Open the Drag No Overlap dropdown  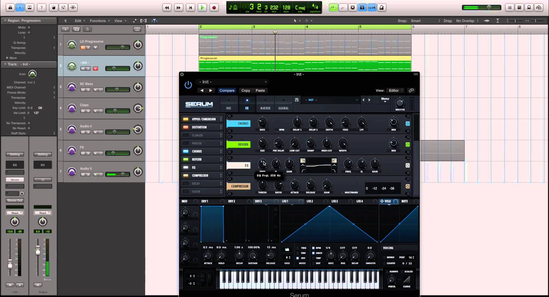(x=467, y=21)
